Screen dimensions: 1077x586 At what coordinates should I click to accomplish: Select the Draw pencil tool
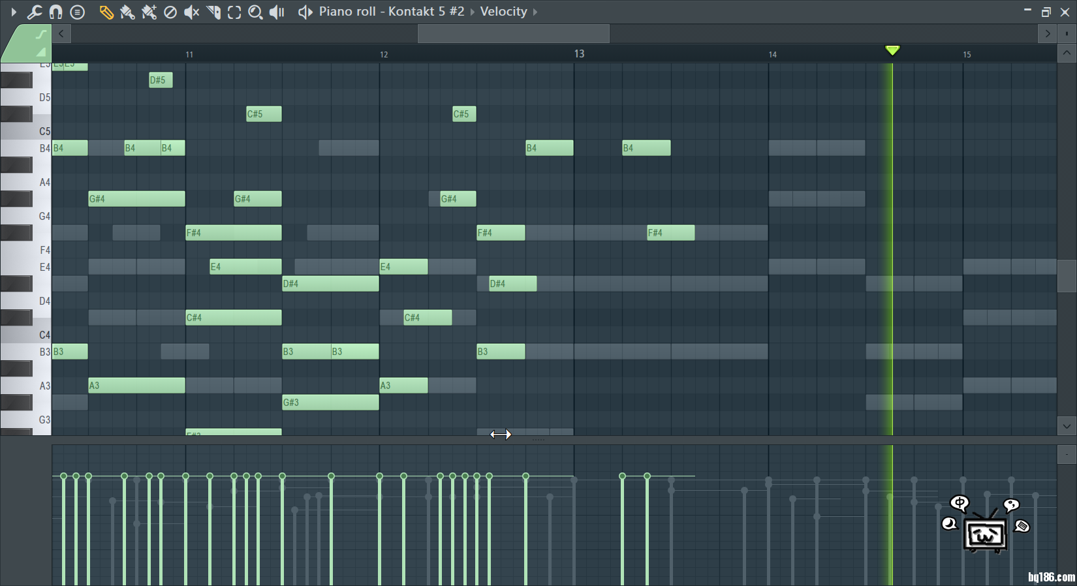106,12
